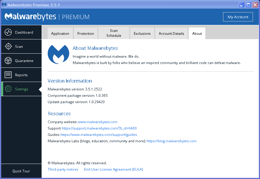Click Update package version: 1.0.29420 text
This screenshot has height=179, width=260.
[x=76, y=102]
